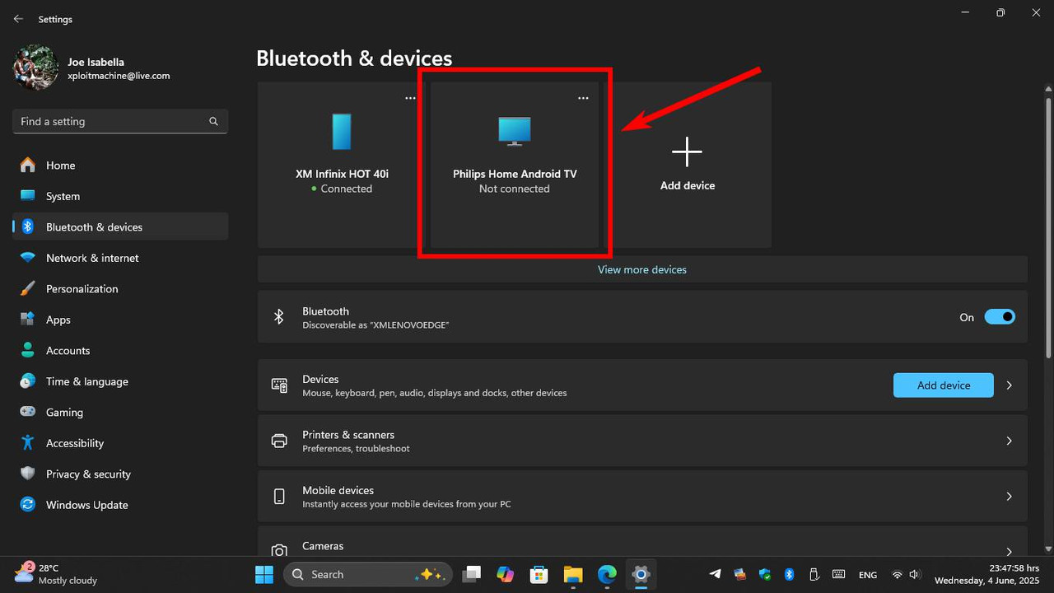Open Network & internet settings

tap(120, 258)
